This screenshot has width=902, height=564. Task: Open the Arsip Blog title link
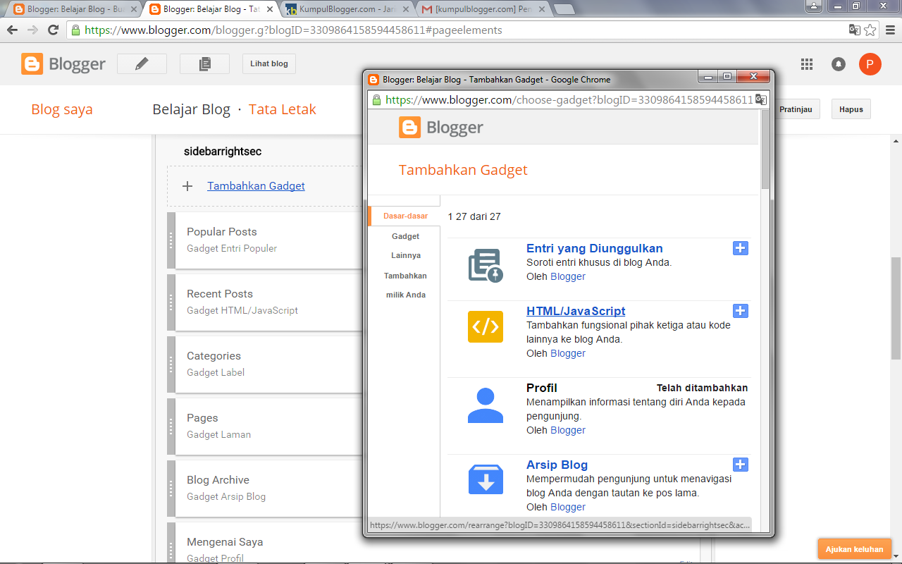(x=557, y=465)
